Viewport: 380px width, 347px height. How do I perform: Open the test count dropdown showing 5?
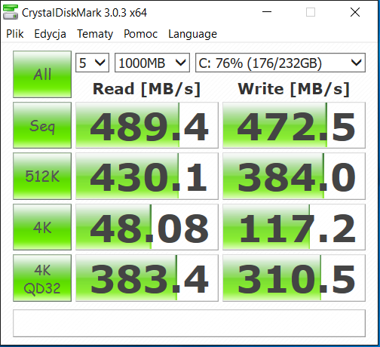coord(92,63)
